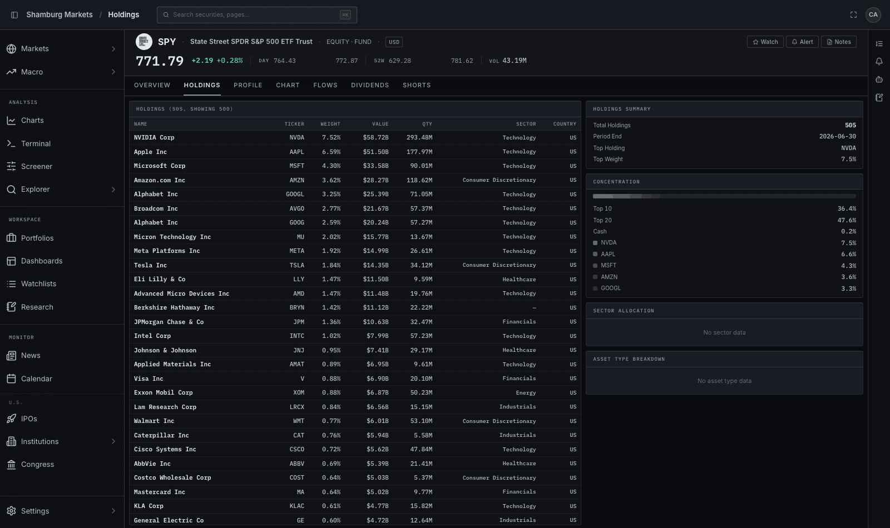This screenshot has height=528, width=890.
Task: Switch to the Profile tab
Action: pyautogui.click(x=248, y=85)
